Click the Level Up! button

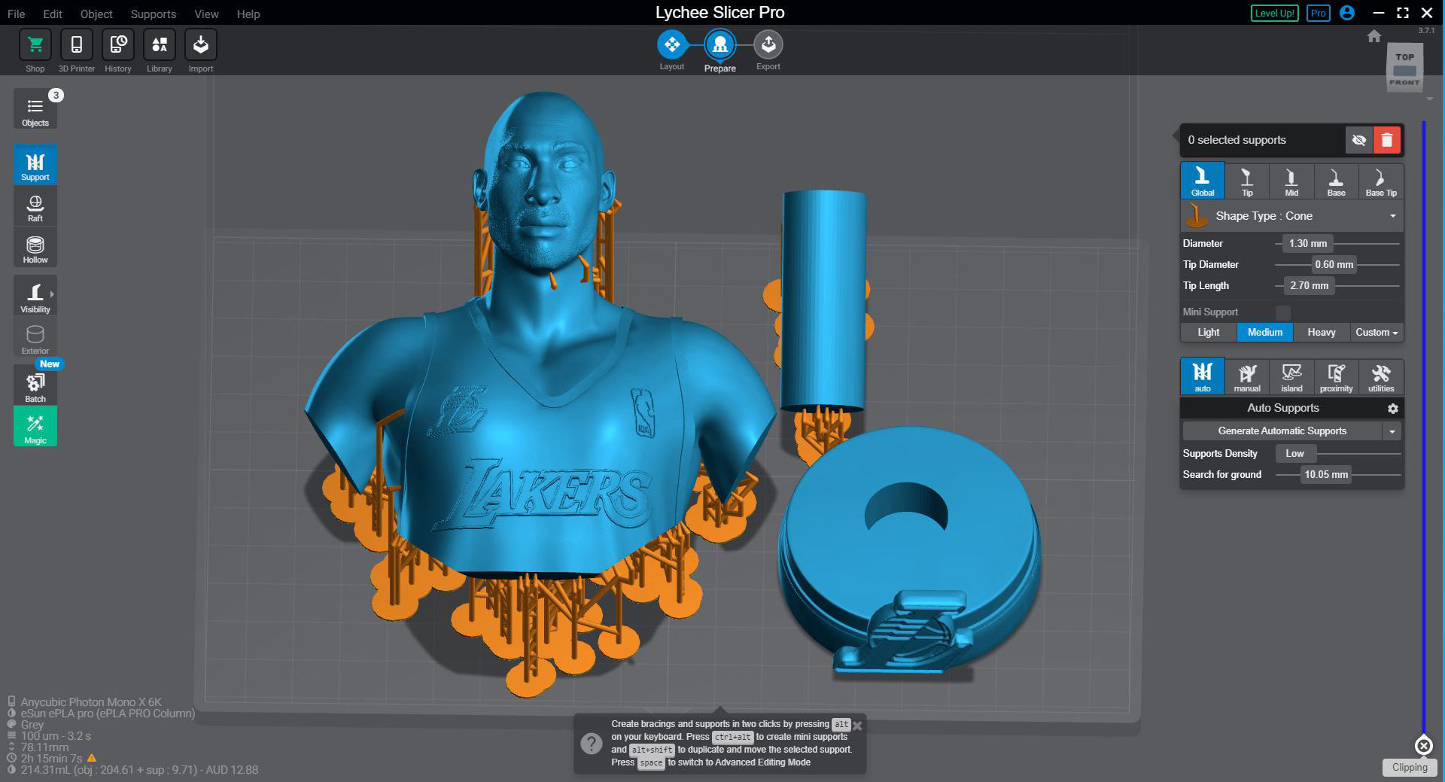click(x=1274, y=13)
